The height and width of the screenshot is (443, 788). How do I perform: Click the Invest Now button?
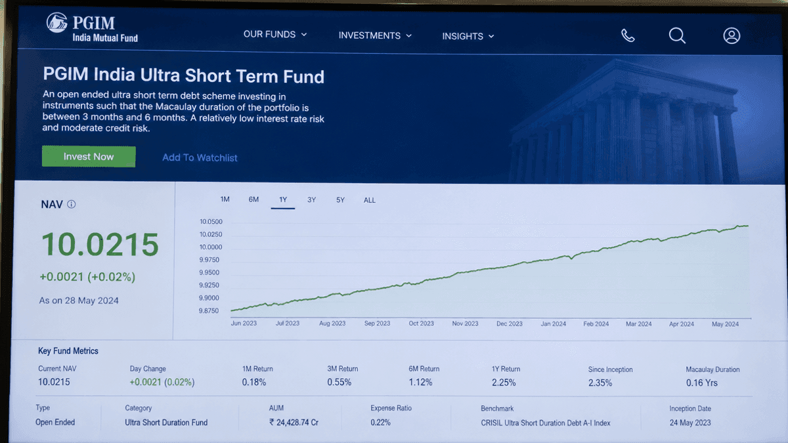tap(89, 156)
